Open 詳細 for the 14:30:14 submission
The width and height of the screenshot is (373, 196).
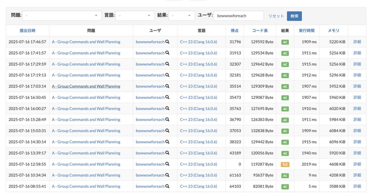pyautogui.click(x=357, y=142)
